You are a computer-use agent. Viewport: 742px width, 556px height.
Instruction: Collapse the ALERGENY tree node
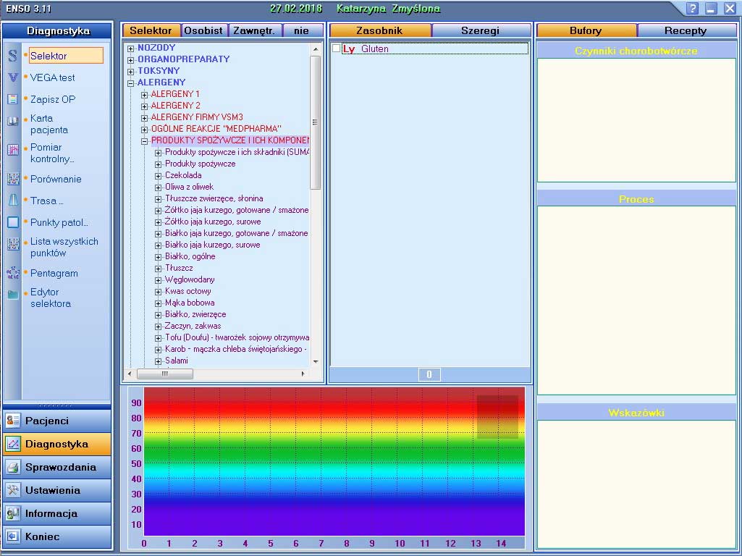point(131,83)
